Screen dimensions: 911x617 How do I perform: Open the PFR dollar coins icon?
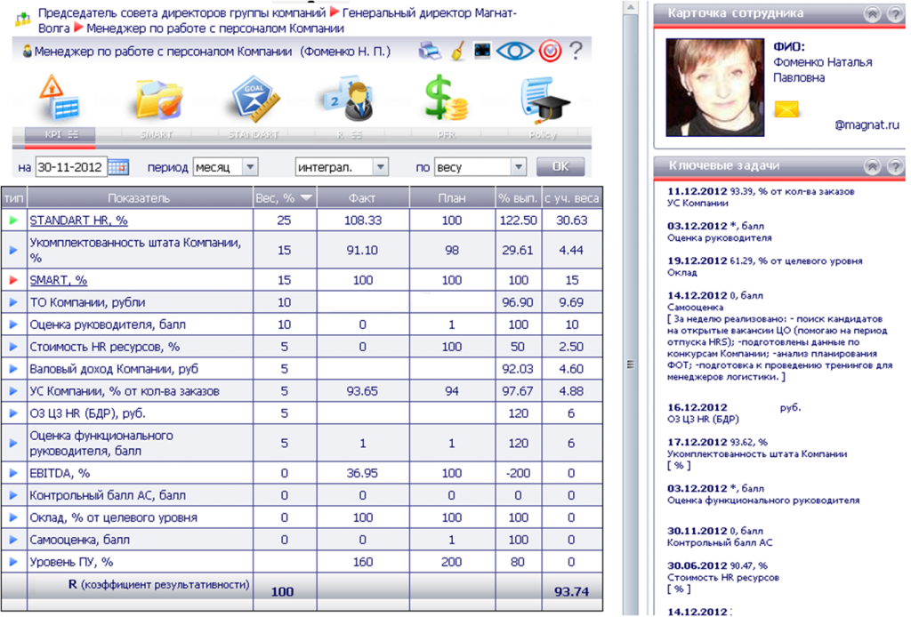pos(447,98)
